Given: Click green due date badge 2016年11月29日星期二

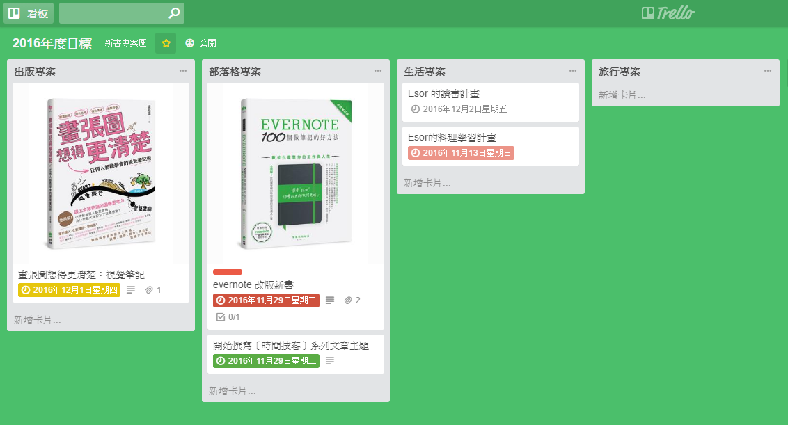Looking at the screenshot, I should [x=267, y=361].
